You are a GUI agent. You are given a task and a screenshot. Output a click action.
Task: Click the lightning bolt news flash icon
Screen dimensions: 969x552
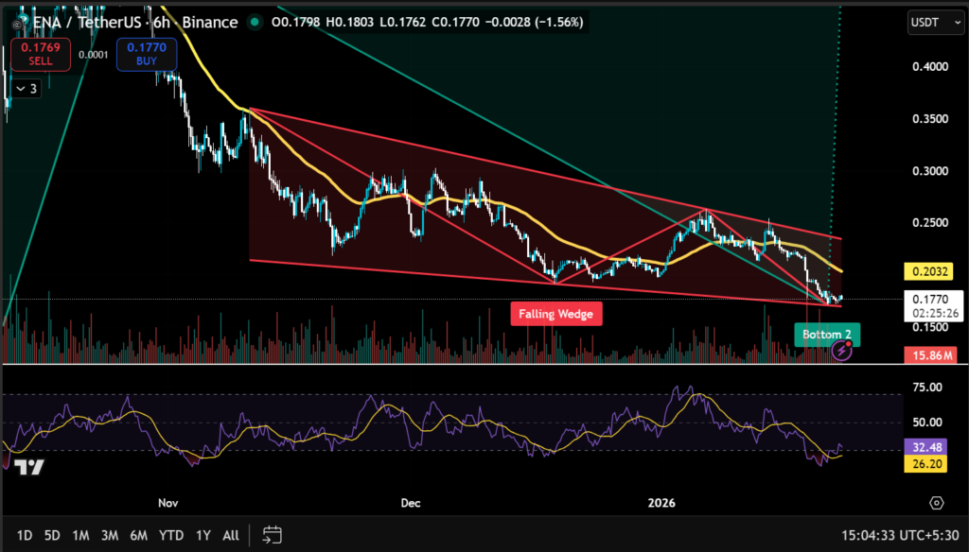[x=841, y=352]
